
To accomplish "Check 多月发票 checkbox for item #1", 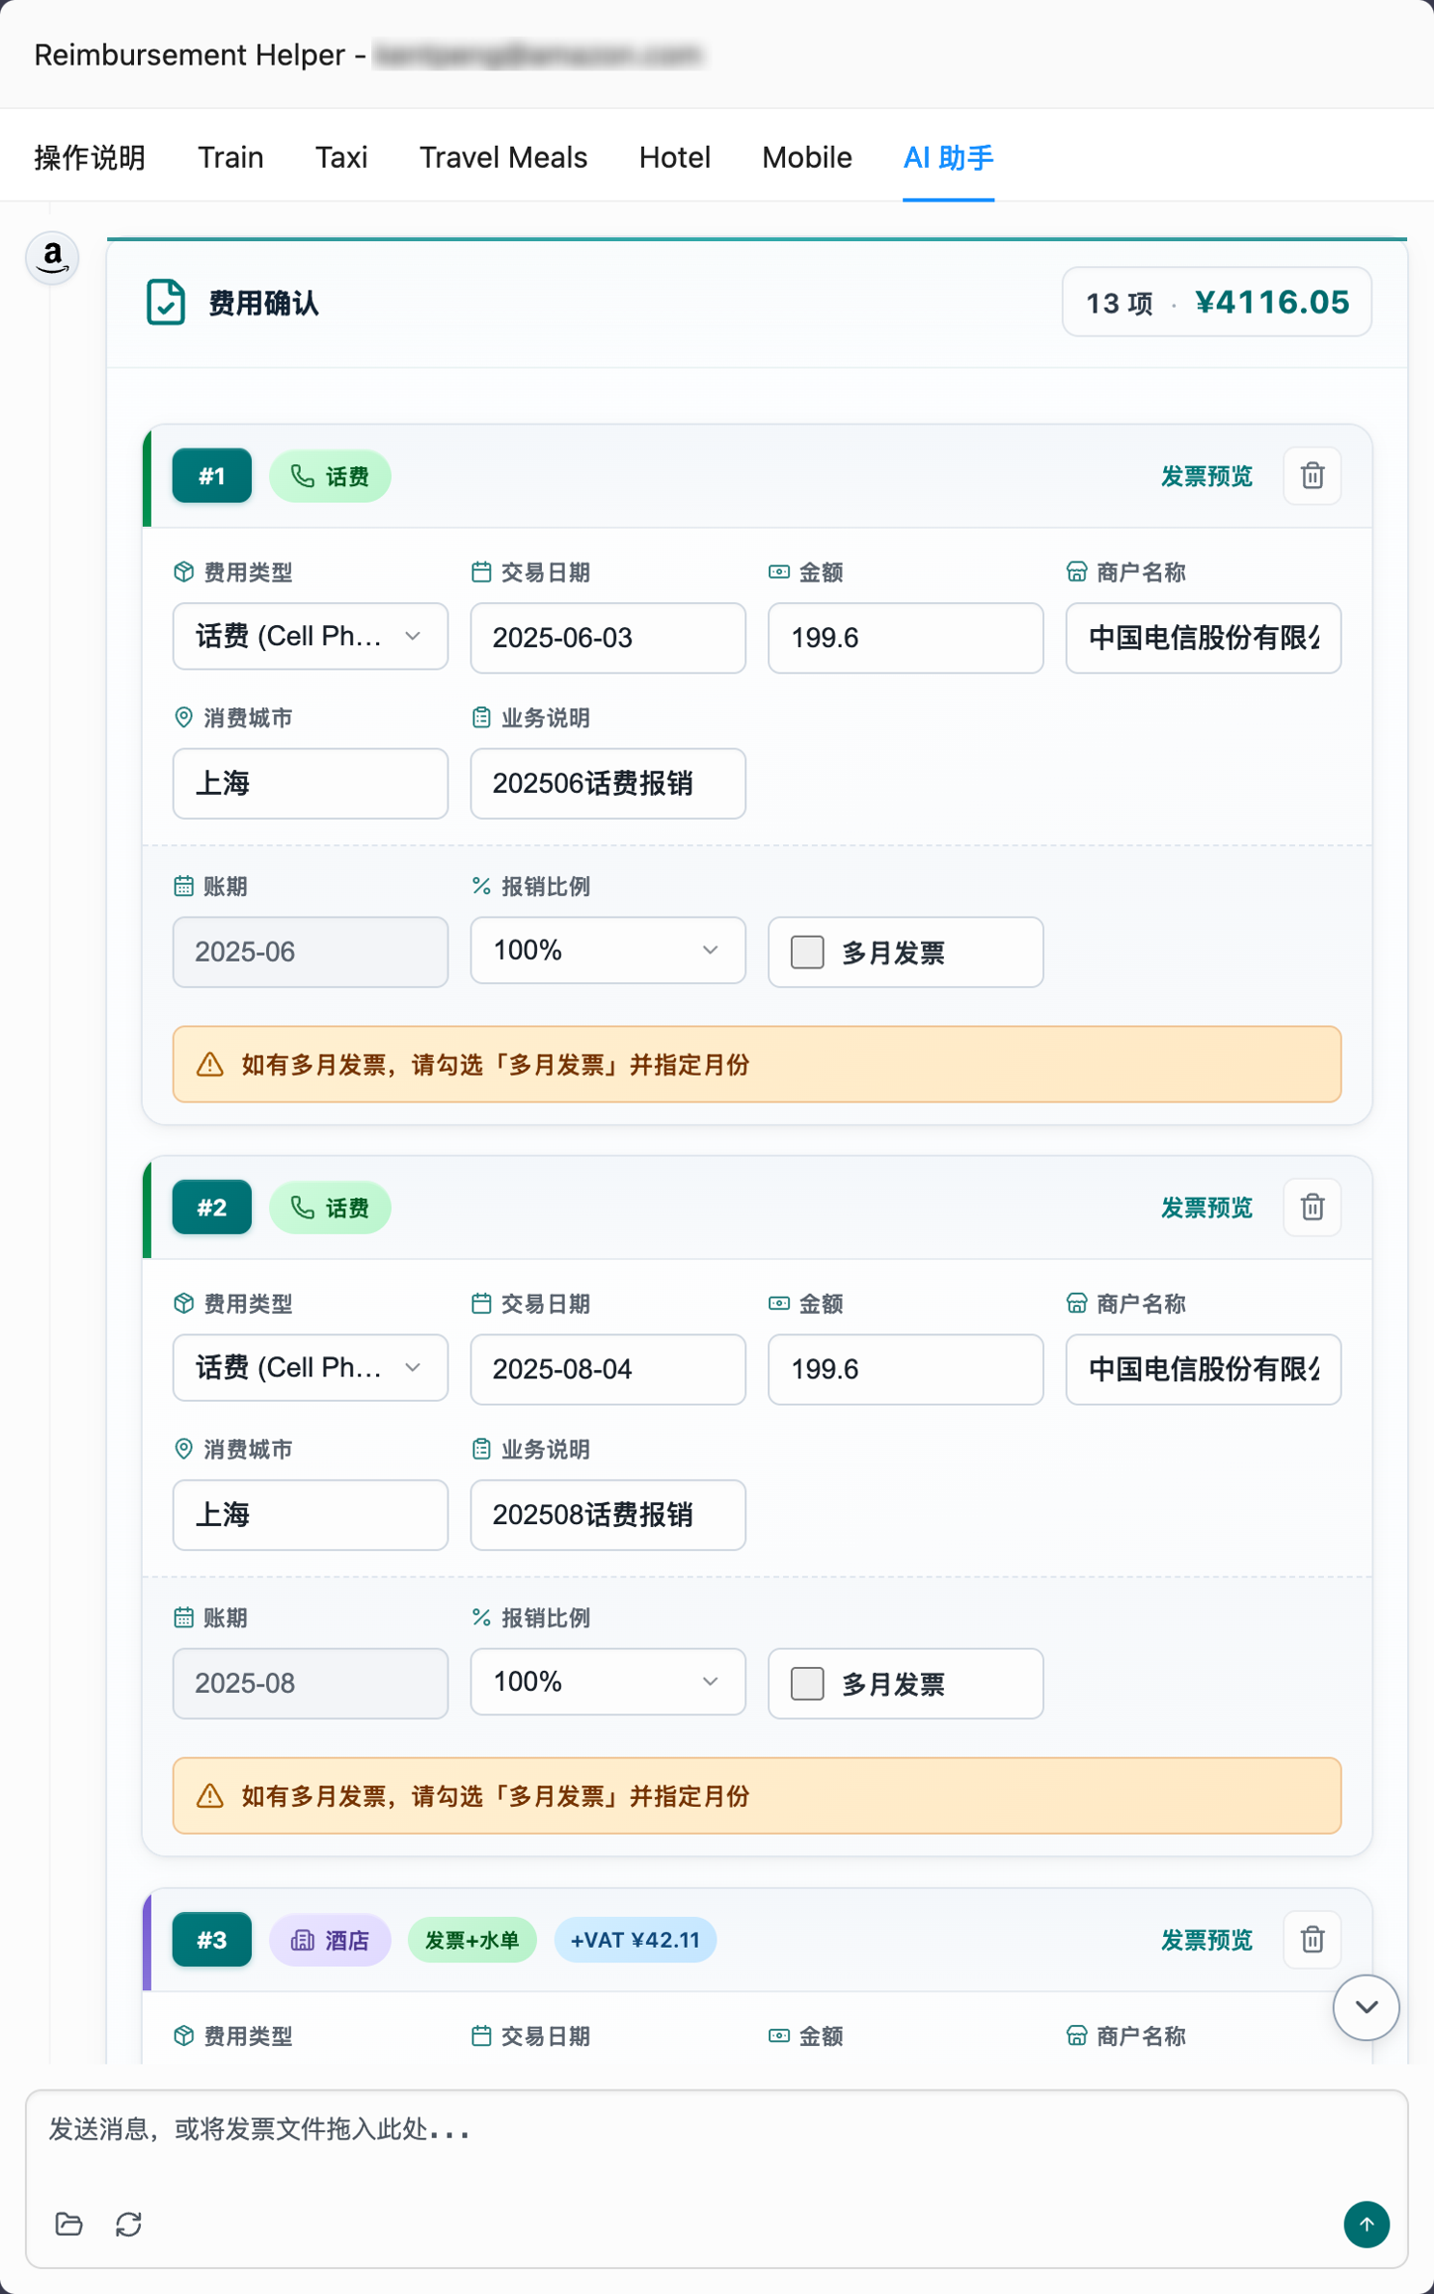I will (x=807, y=953).
